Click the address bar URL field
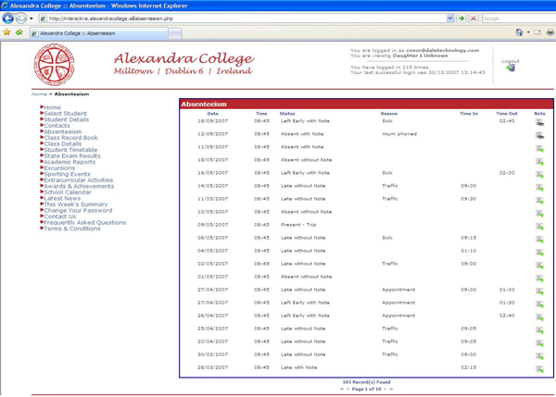Screen dimensions: 556x397 (x=243, y=19)
